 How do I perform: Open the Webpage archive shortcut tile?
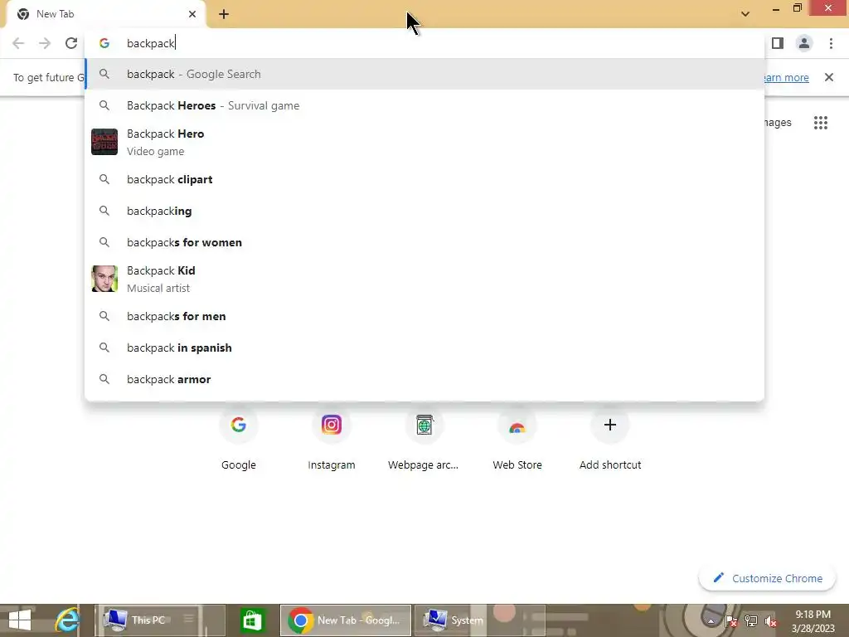[424, 440]
